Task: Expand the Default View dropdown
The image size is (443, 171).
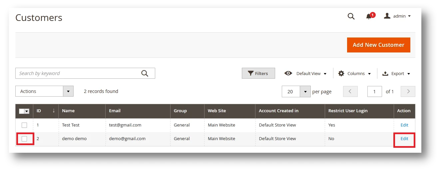Action: (305, 73)
